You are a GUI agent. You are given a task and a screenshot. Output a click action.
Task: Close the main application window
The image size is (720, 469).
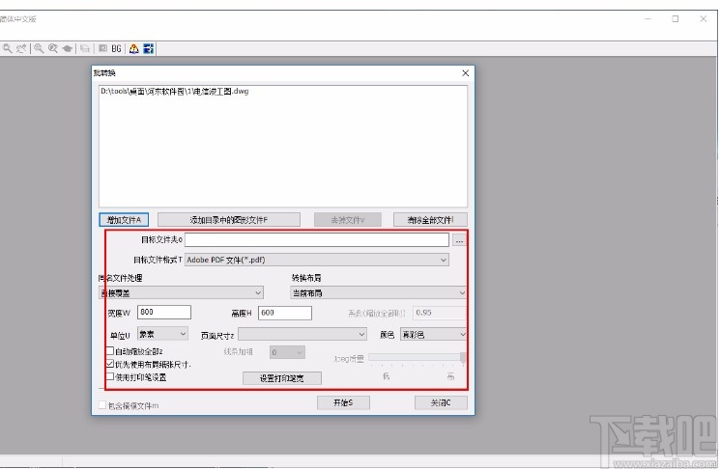coord(703,18)
